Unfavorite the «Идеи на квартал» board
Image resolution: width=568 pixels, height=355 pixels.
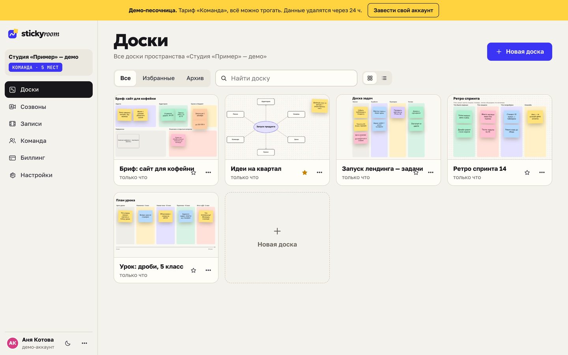point(305,172)
